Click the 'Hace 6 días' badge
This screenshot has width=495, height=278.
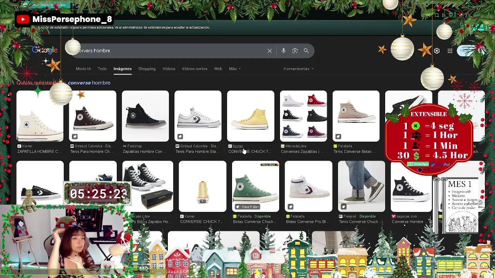point(247,207)
